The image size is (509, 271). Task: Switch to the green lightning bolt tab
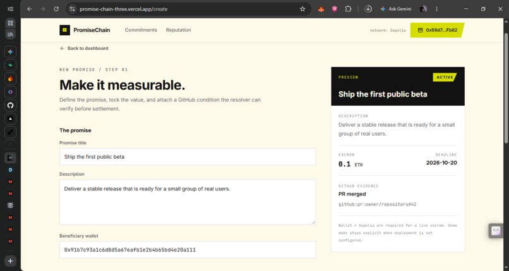[10, 65]
